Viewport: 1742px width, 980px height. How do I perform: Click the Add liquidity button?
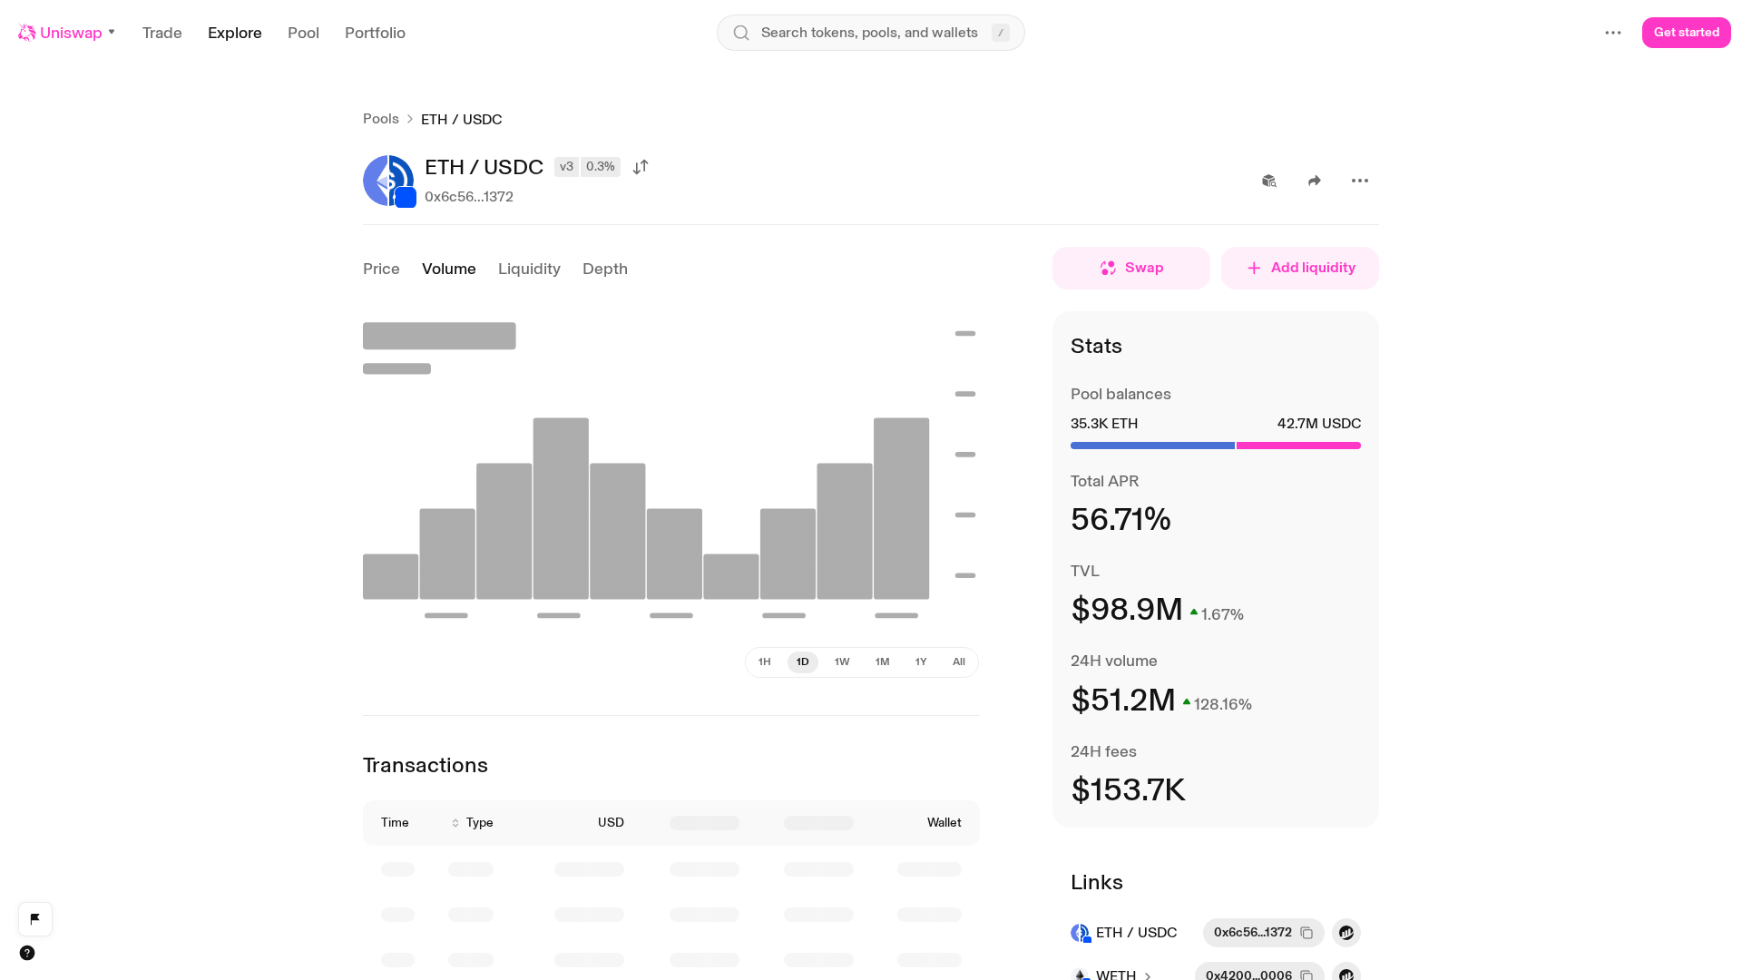tap(1300, 268)
